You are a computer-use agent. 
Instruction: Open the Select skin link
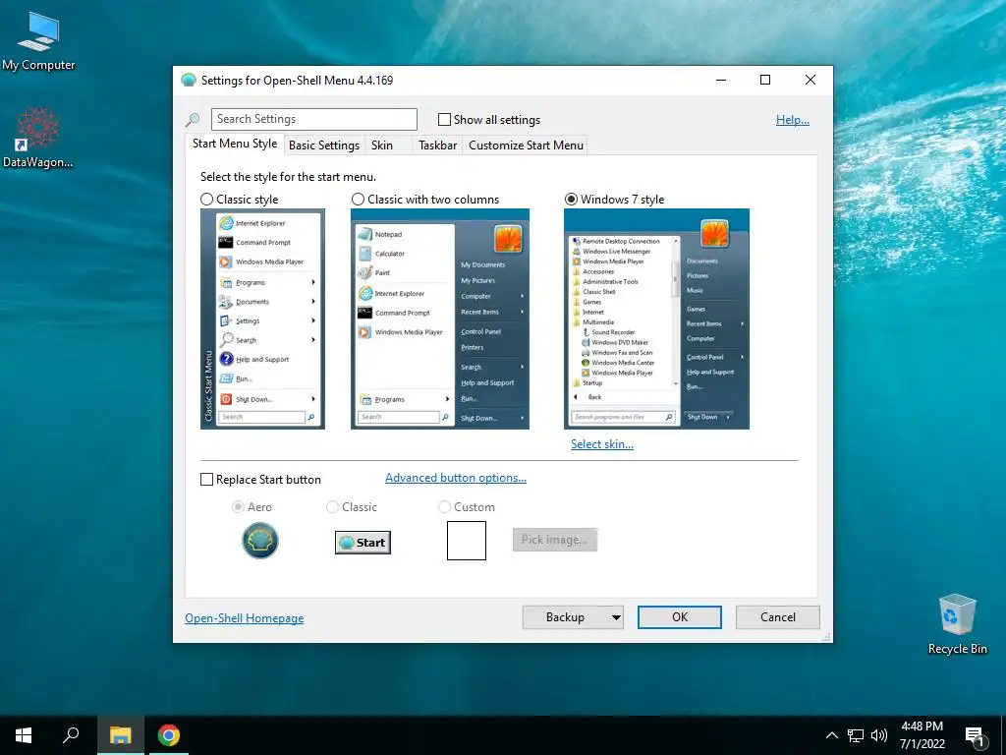click(602, 444)
